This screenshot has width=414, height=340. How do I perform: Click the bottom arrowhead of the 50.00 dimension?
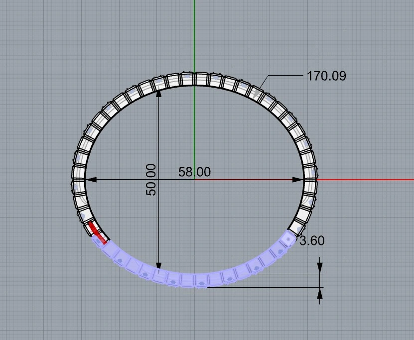click(x=158, y=268)
